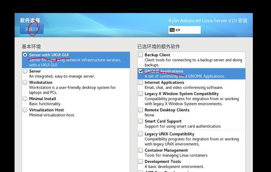Screen dimensions: 271x172
Task: Click the Backup Client description text
Action: point(193,62)
